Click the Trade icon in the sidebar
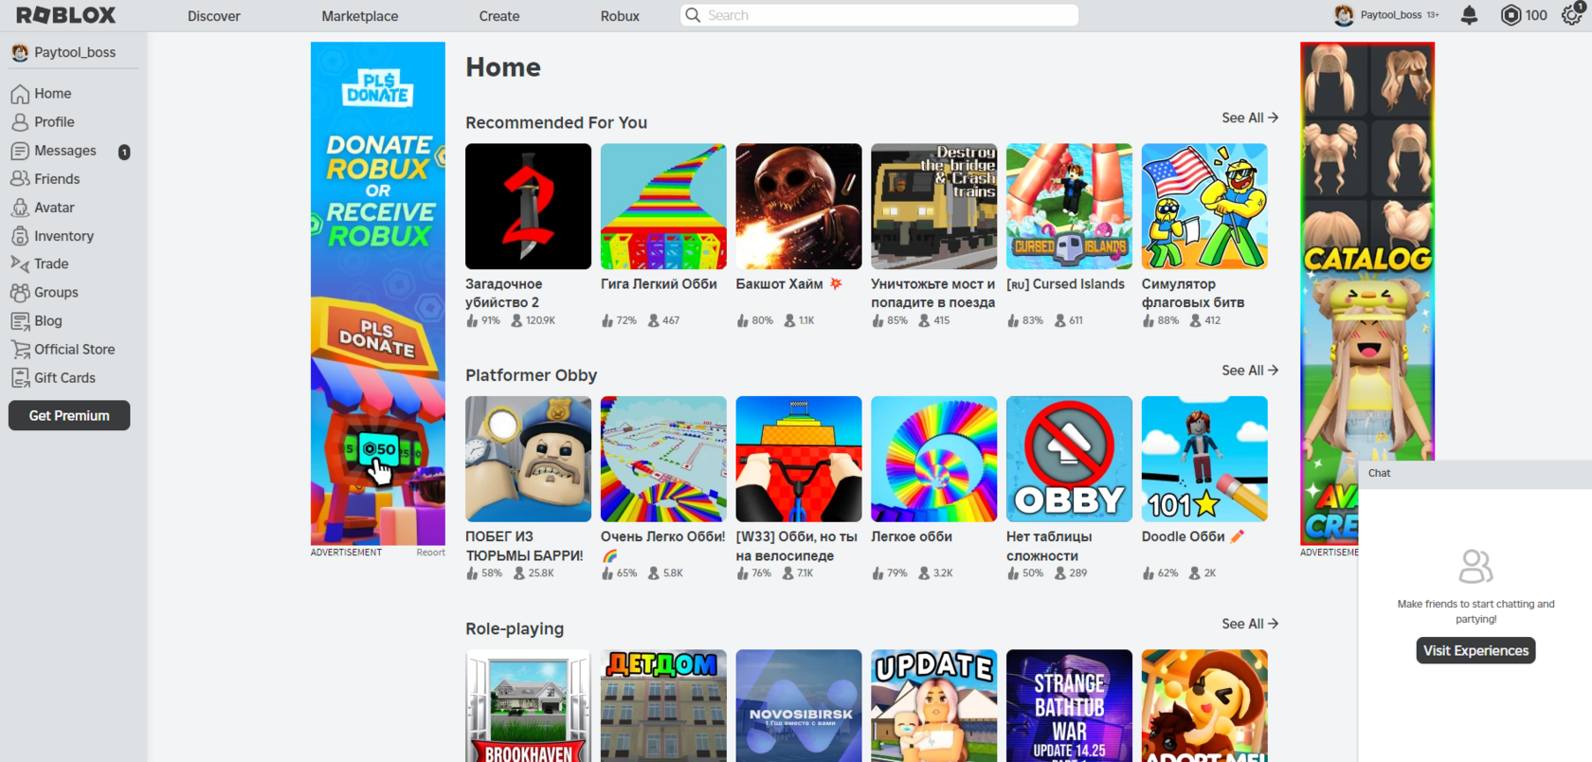The width and height of the screenshot is (1592, 762). 20,263
